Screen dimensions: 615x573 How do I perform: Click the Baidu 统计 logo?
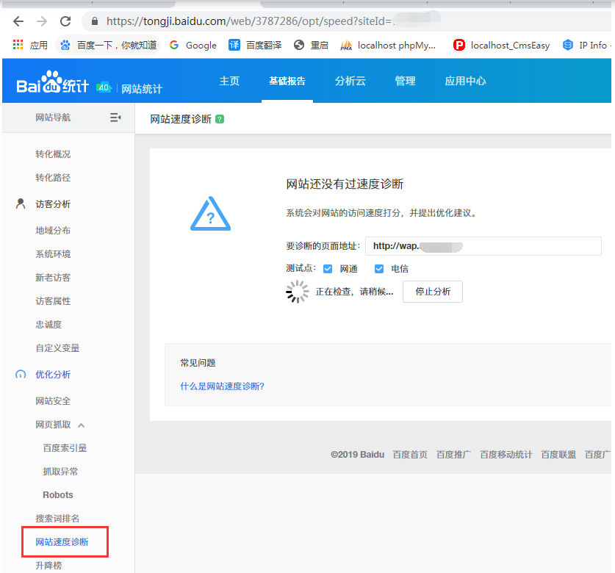(x=53, y=85)
